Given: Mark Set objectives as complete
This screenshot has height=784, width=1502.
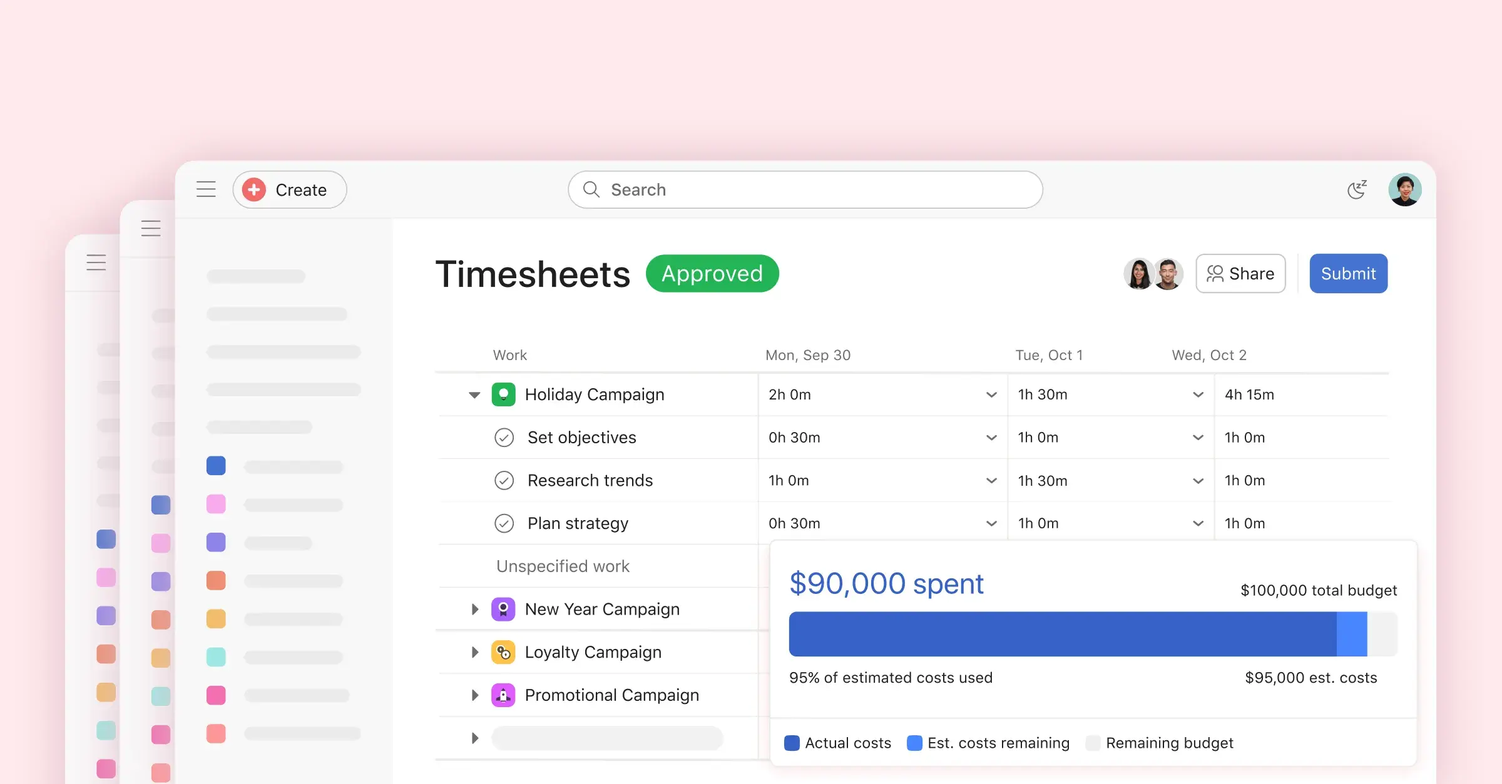Looking at the screenshot, I should tap(504, 437).
